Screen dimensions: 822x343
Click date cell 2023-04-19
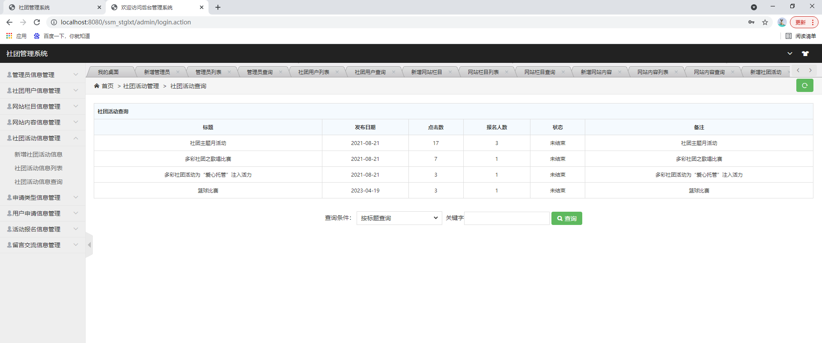365,190
